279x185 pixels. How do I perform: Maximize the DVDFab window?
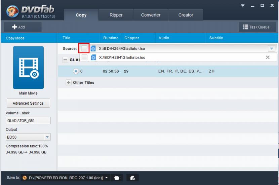tap(262, 5)
